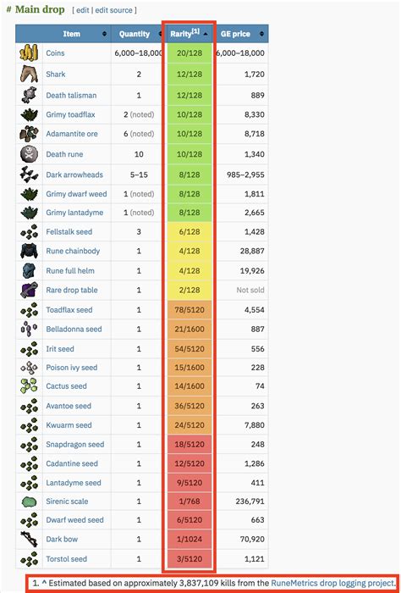Sort table by Rarity column

coord(206,34)
